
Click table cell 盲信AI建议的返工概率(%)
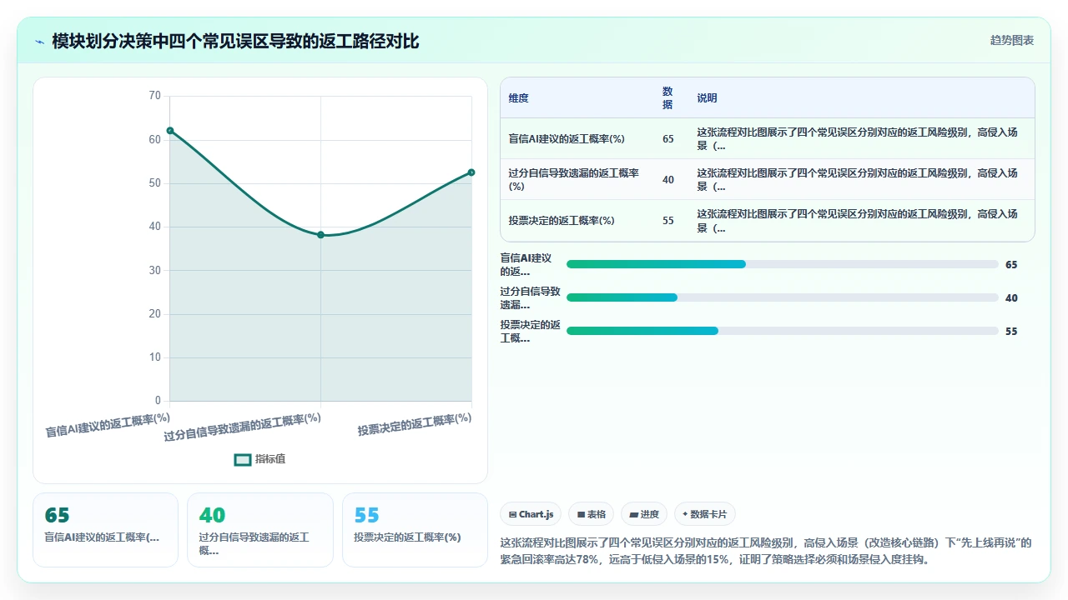coord(567,138)
